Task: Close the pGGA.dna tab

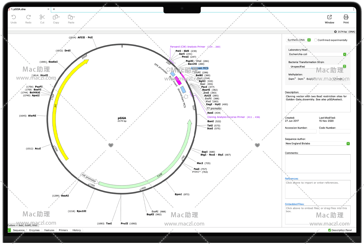Action: point(48,9)
